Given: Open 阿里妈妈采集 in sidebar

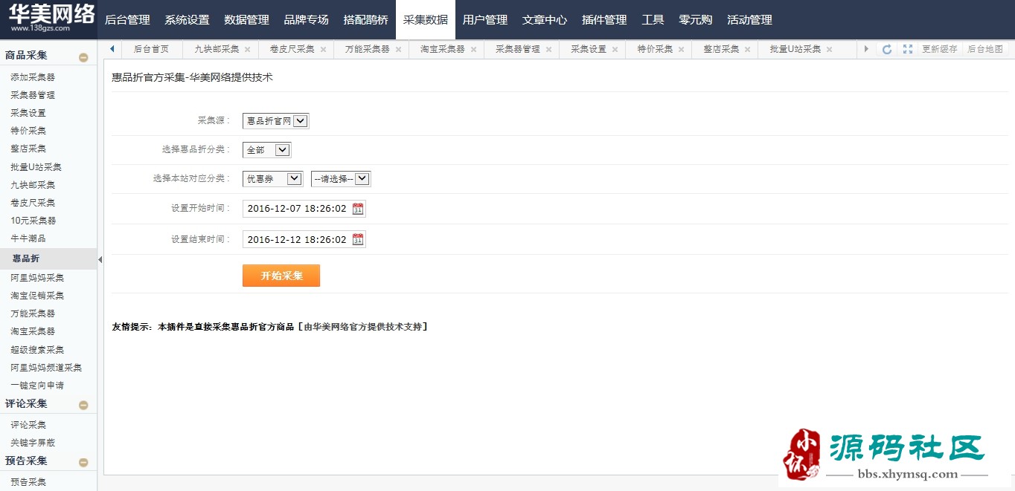Looking at the screenshot, I should pyautogui.click(x=37, y=278).
